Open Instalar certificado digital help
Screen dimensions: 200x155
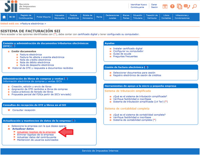pyautogui.click(x=128, y=49)
